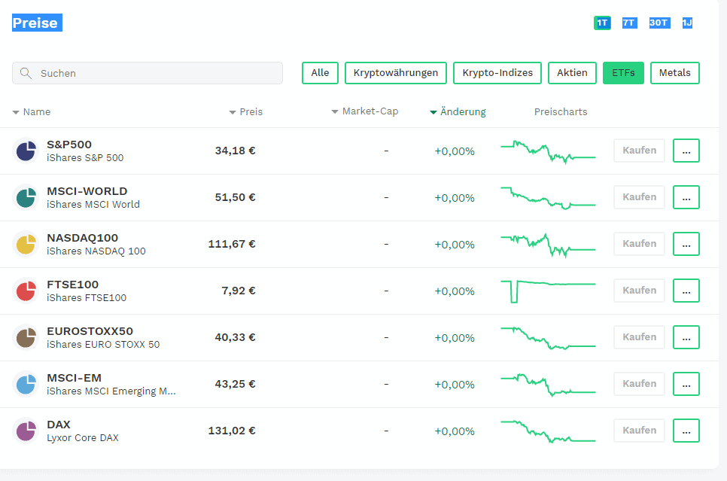Select the 1T time range toggle
This screenshot has width=727, height=481.
click(602, 23)
